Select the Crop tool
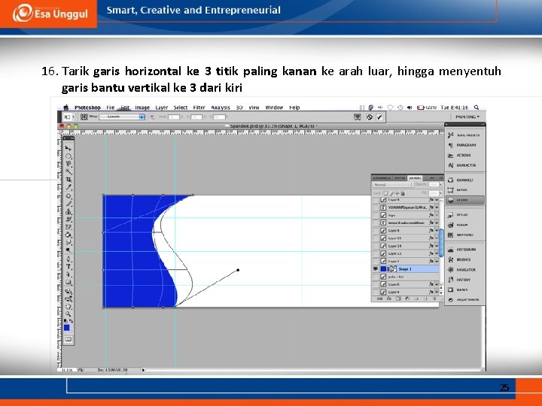542x406 pixels. (x=69, y=180)
